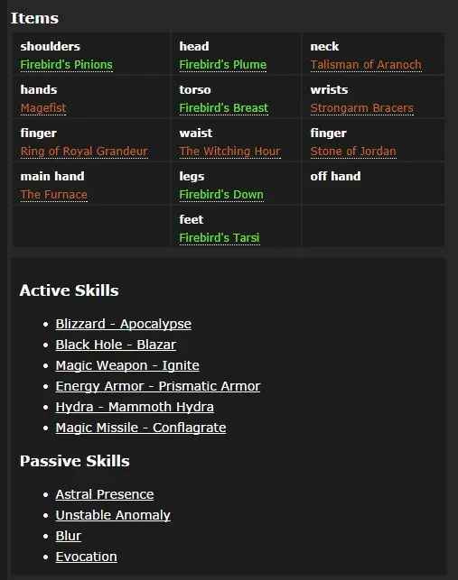Open the Hydra - Mammoth Hydra skill
The width and height of the screenshot is (458, 580).
click(135, 407)
